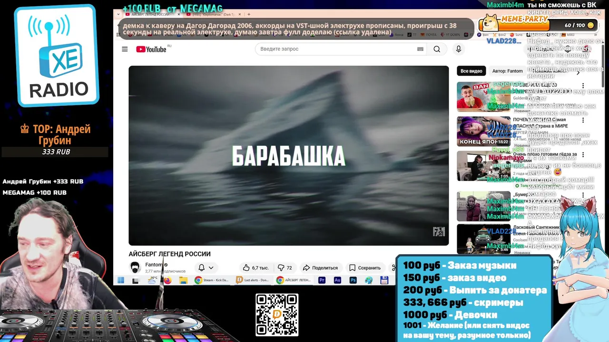Open the weather widget in taskbar

pos(152,280)
